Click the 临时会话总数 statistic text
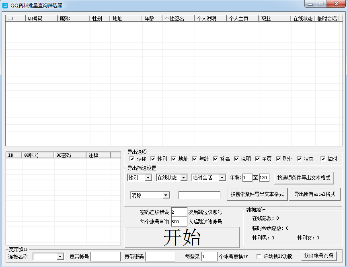Viewport: 347px width, 267px height. coord(271,228)
